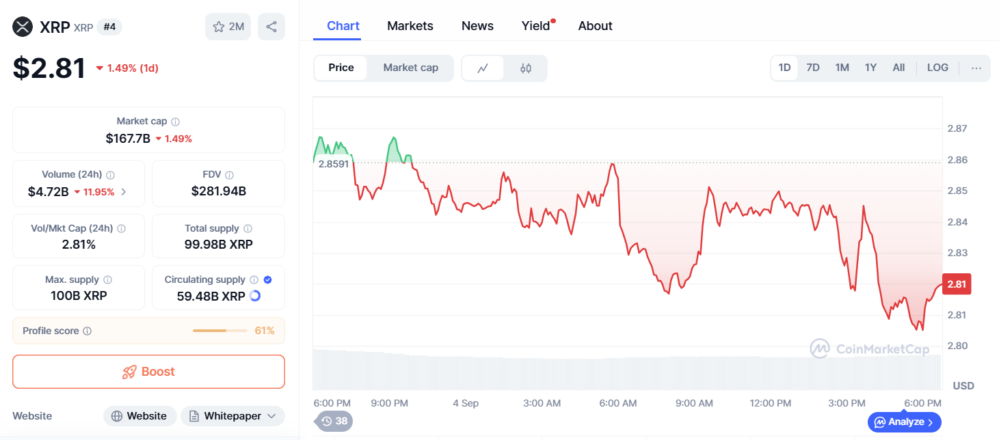Expand the Whitepaper dropdown
This screenshot has height=440, width=999.
[x=271, y=416]
